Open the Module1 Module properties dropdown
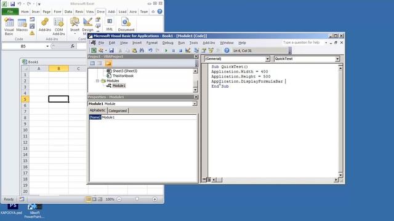The width and height of the screenshot is (394, 221). (195, 104)
